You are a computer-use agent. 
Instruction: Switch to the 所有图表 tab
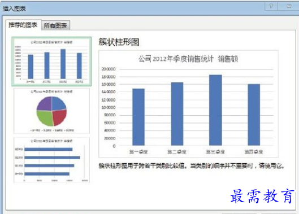(55, 25)
